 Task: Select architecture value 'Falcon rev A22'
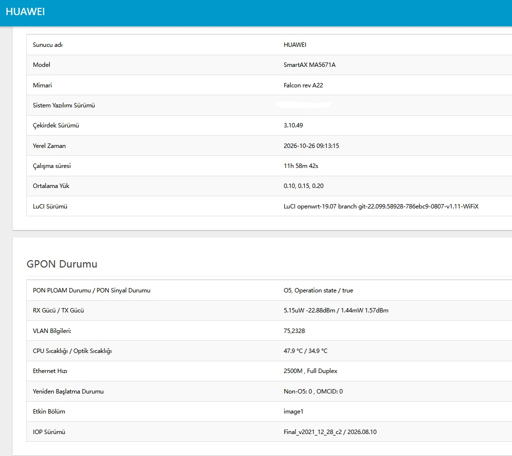click(x=303, y=85)
